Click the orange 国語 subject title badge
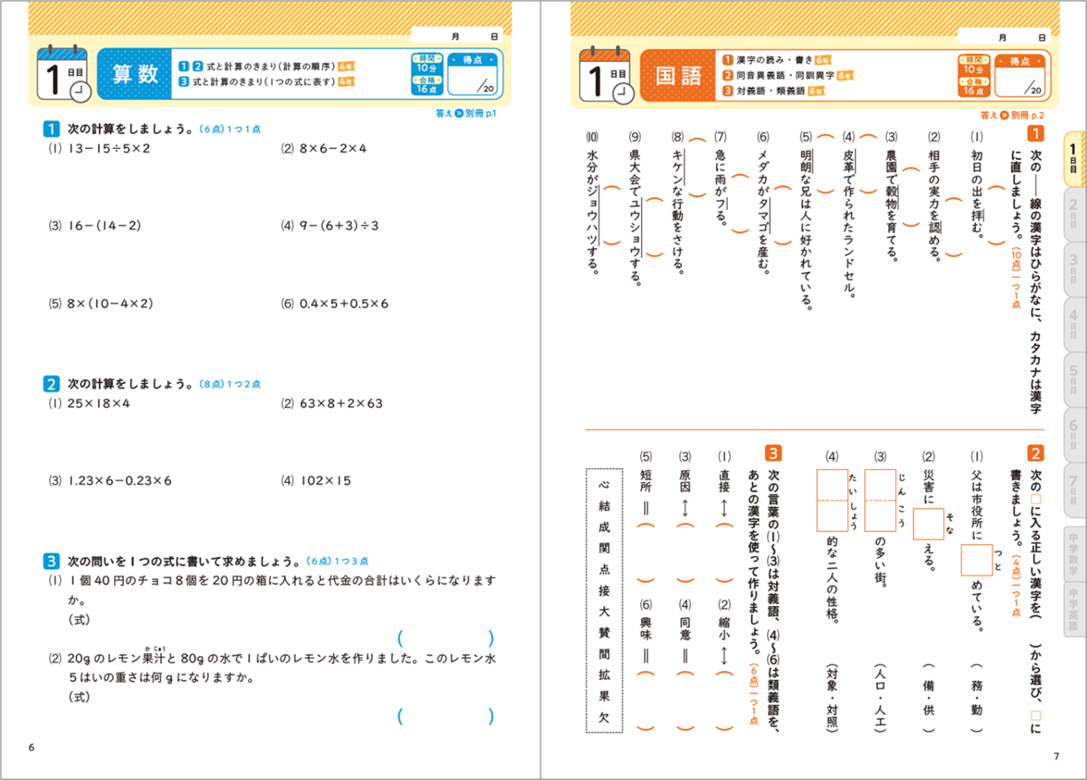The height and width of the screenshot is (780, 1087). tap(677, 75)
